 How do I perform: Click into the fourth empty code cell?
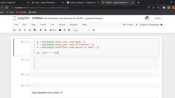(x=95, y=85)
